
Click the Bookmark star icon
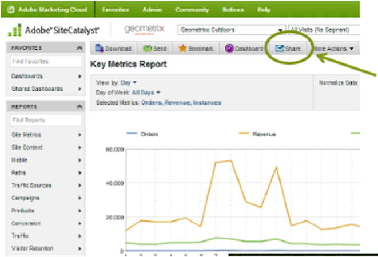tap(182, 49)
